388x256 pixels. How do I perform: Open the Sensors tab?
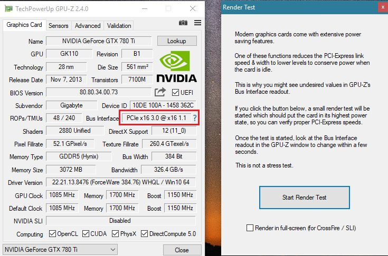[59, 26]
